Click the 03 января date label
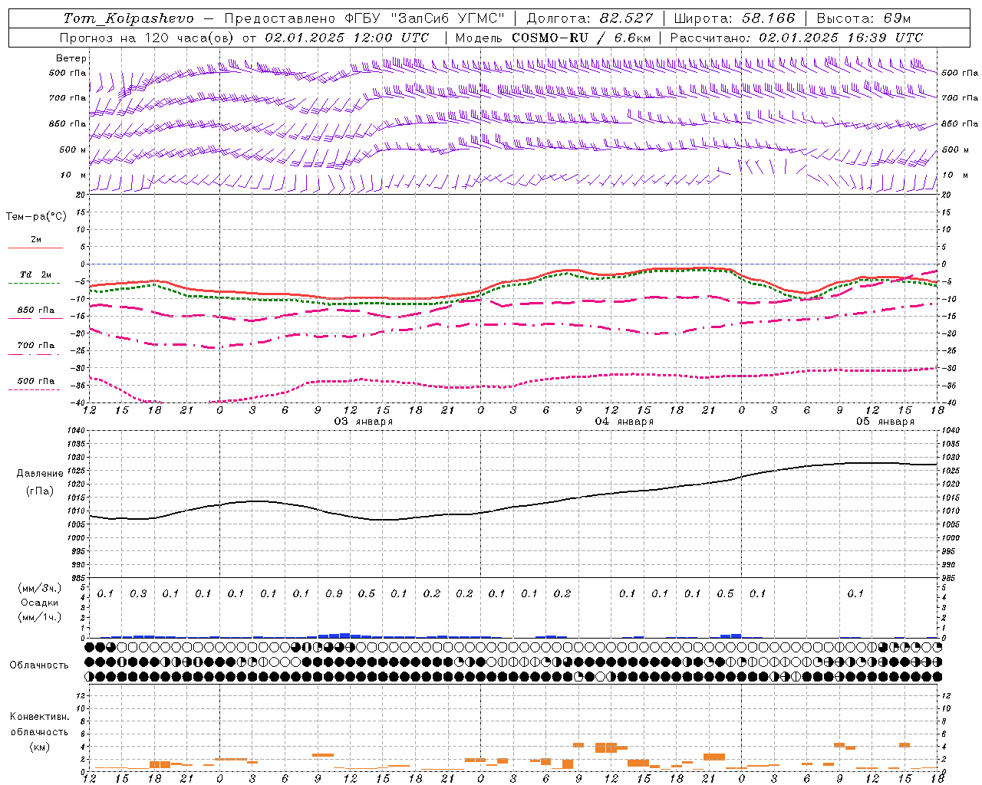This screenshot has width=982, height=785. tap(364, 422)
